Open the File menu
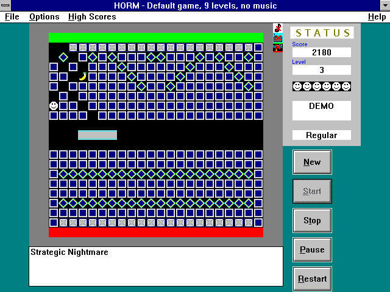Viewport: 390px width, 292px height. [12, 17]
